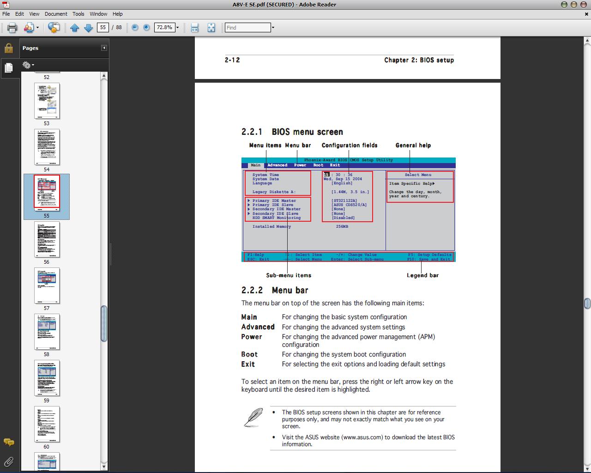591x473 pixels.
Task: Select page 60 thumbnail
Action: (47, 424)
